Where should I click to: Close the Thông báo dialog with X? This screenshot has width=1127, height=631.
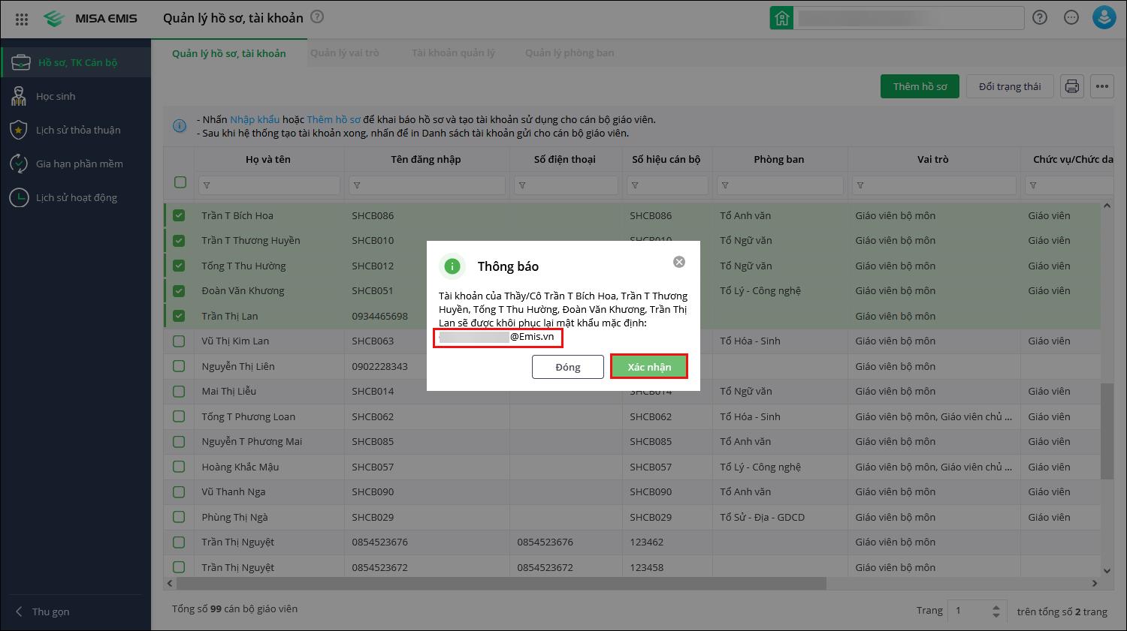(x=679, y=262)
